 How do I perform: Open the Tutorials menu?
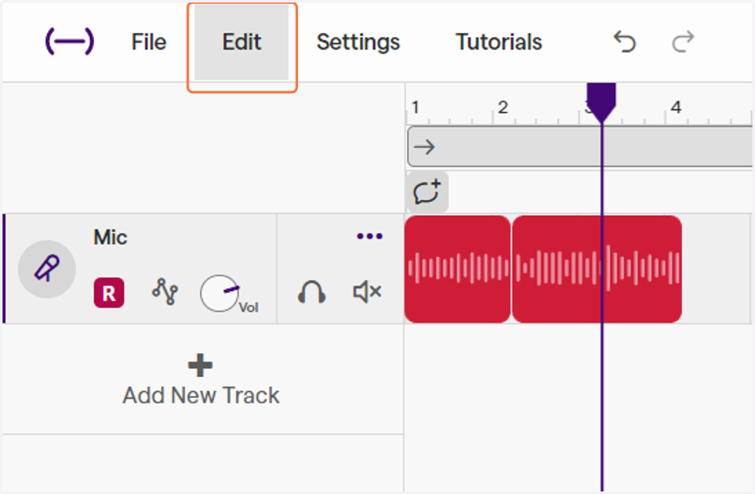click(499, 42)
